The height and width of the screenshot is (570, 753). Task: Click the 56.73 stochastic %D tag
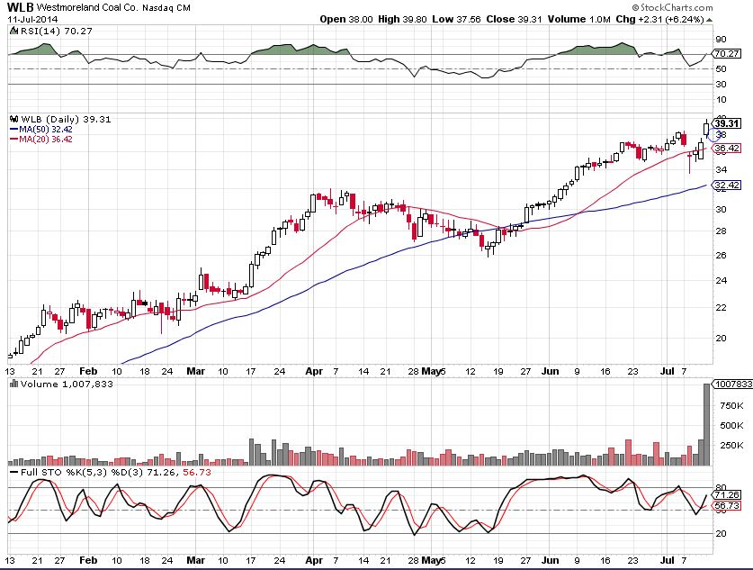[x=725, y=506]
